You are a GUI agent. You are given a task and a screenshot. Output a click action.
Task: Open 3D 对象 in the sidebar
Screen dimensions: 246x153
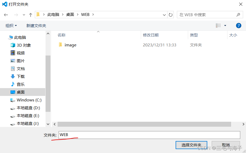point(24,45)
